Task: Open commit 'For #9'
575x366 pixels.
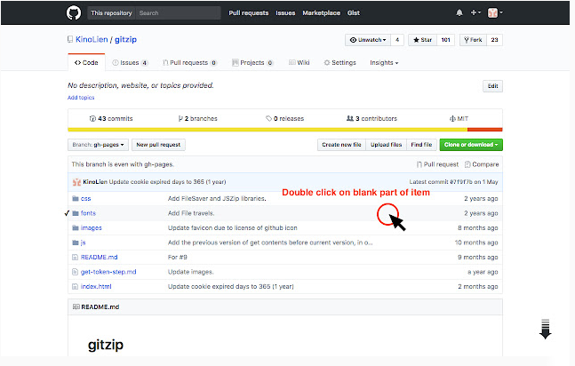Action: click(x=178, y=258)
